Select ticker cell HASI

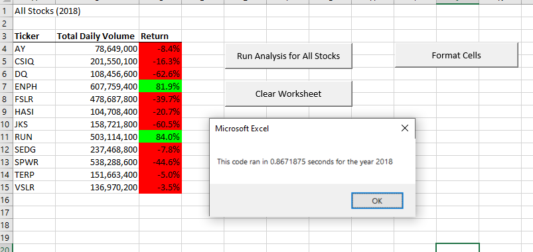pos(34,111)
